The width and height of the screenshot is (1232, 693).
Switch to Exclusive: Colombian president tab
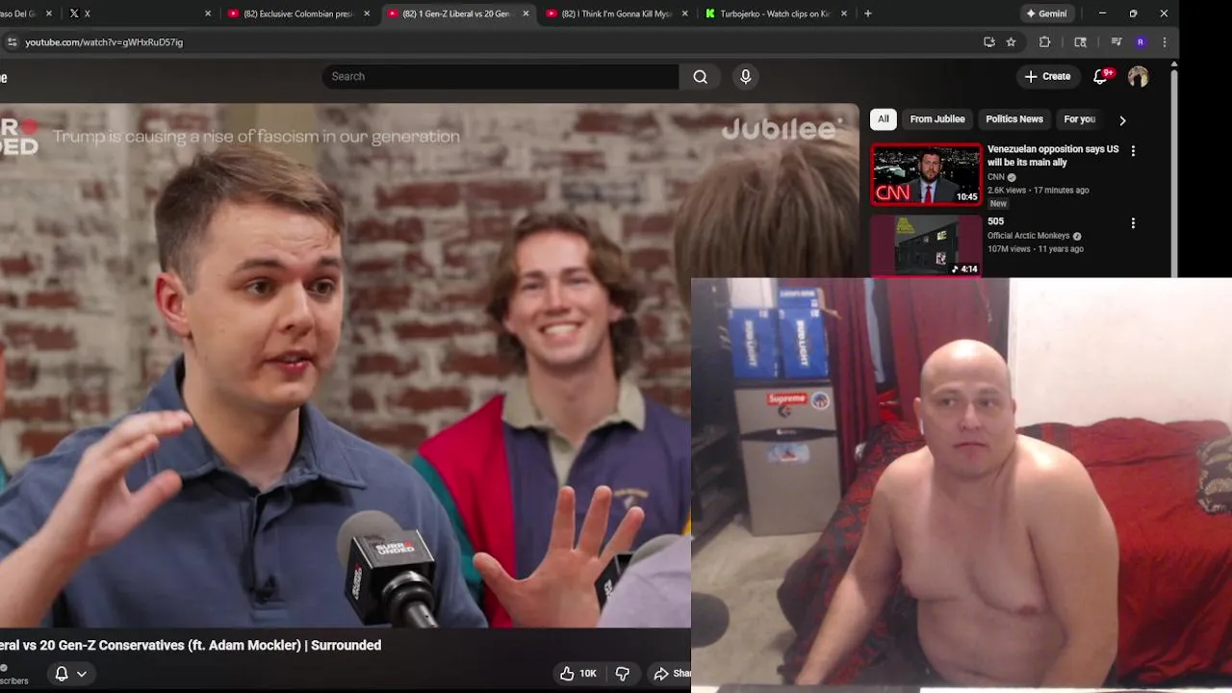(298, 13)
